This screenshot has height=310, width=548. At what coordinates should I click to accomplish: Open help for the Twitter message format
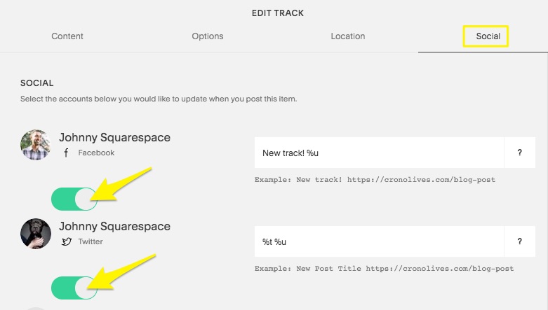pos(520,241)
